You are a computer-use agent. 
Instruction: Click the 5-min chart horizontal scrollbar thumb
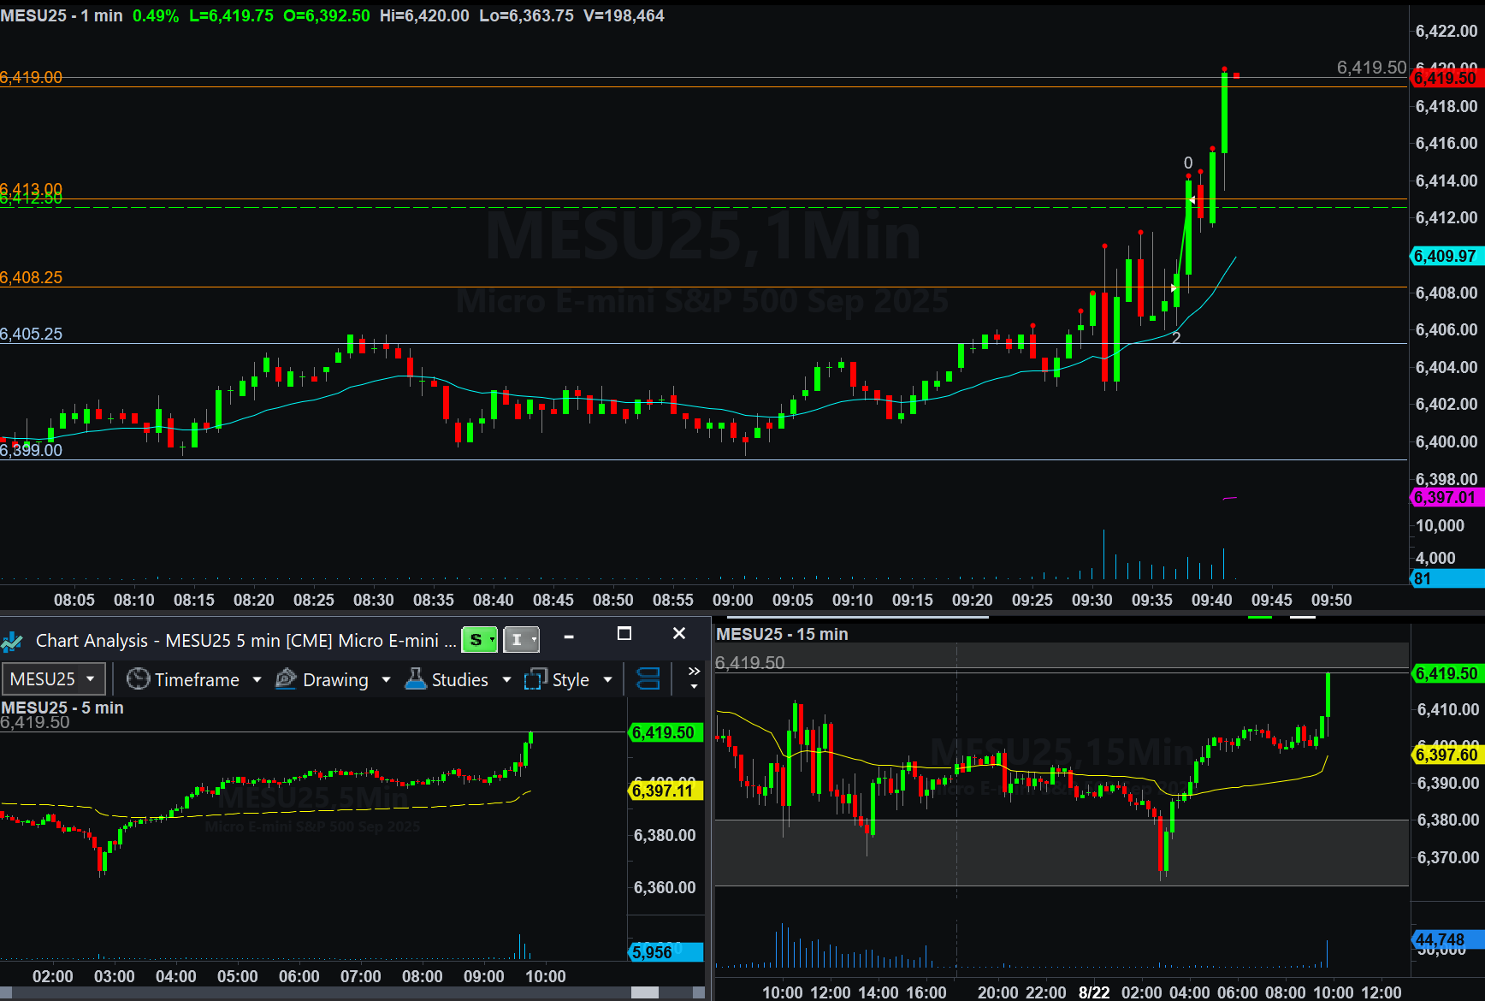(x=645, y=992)
